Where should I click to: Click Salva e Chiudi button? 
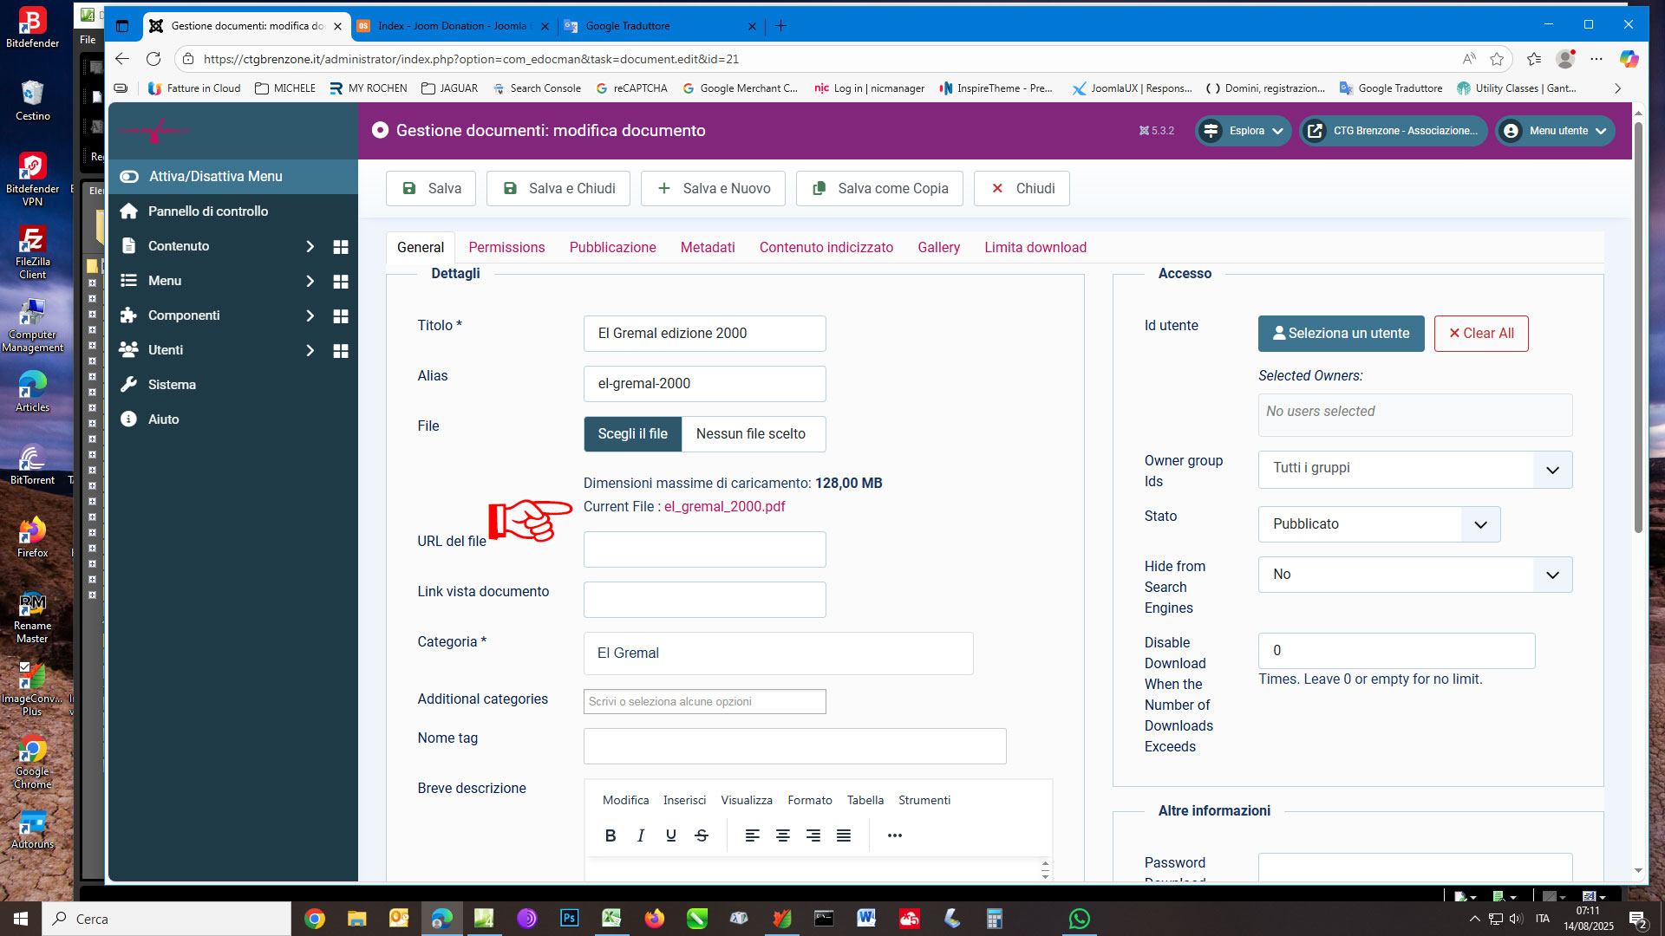pos(560,188)
